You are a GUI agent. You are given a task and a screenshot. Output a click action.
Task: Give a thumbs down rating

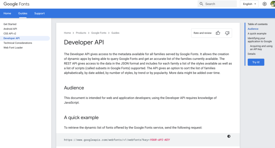tap(227, 33)
